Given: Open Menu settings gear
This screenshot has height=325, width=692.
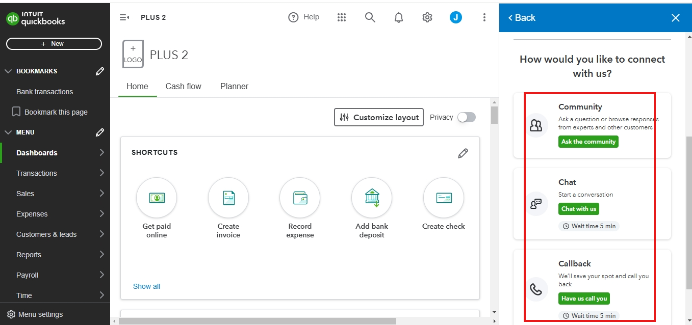Looking at the screenshot, I should point(11,314).
